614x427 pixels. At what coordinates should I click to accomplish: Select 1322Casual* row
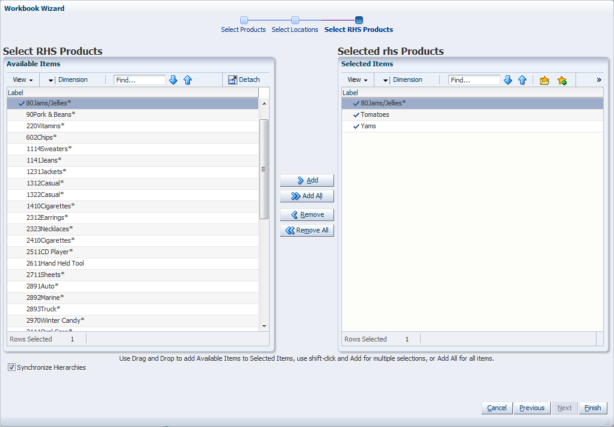[x=133, y=195]
